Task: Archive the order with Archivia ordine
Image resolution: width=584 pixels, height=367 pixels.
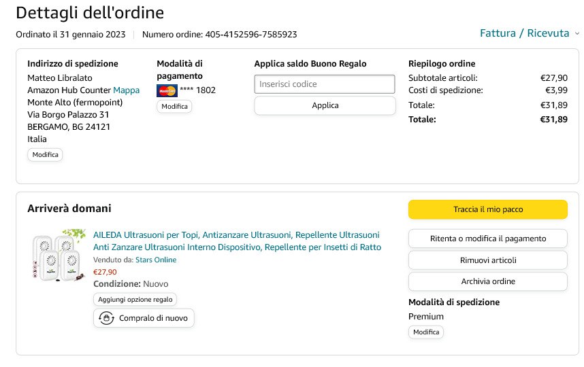Action: [487, 281]
